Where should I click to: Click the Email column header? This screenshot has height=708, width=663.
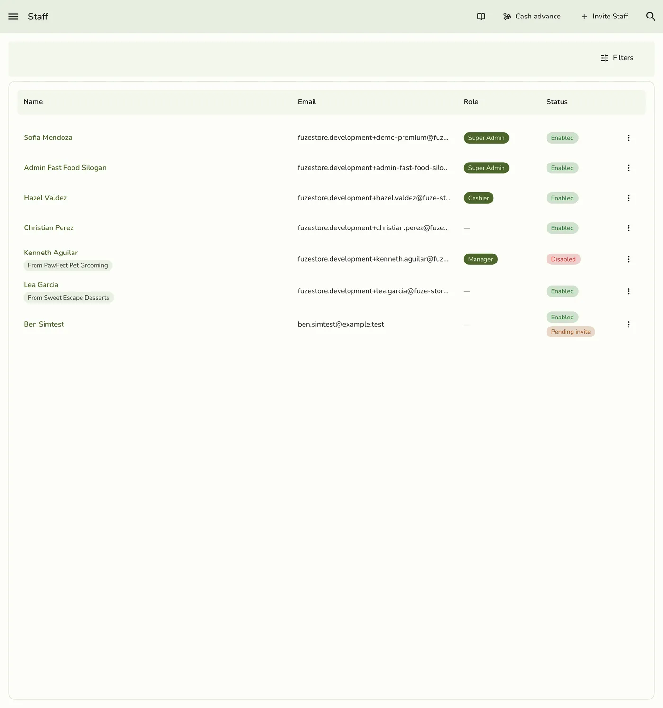[x=307, y=102]
